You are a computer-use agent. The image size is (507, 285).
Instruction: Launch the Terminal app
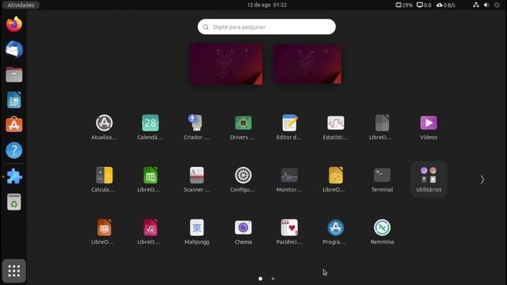tap(382, 180)
